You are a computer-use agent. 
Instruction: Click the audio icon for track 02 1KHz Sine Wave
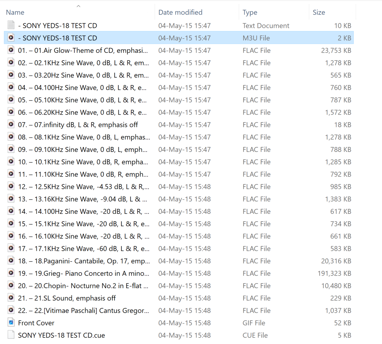(11, 62)
